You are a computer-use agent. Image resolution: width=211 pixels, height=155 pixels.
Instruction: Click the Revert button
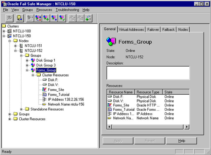(x=150, y=141)
